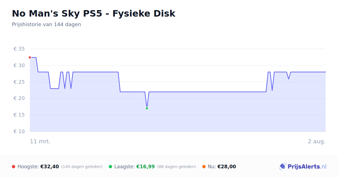Screen dimensions: 338x177
Task: Click the 88 dagen geleden note
Action: 176,167
